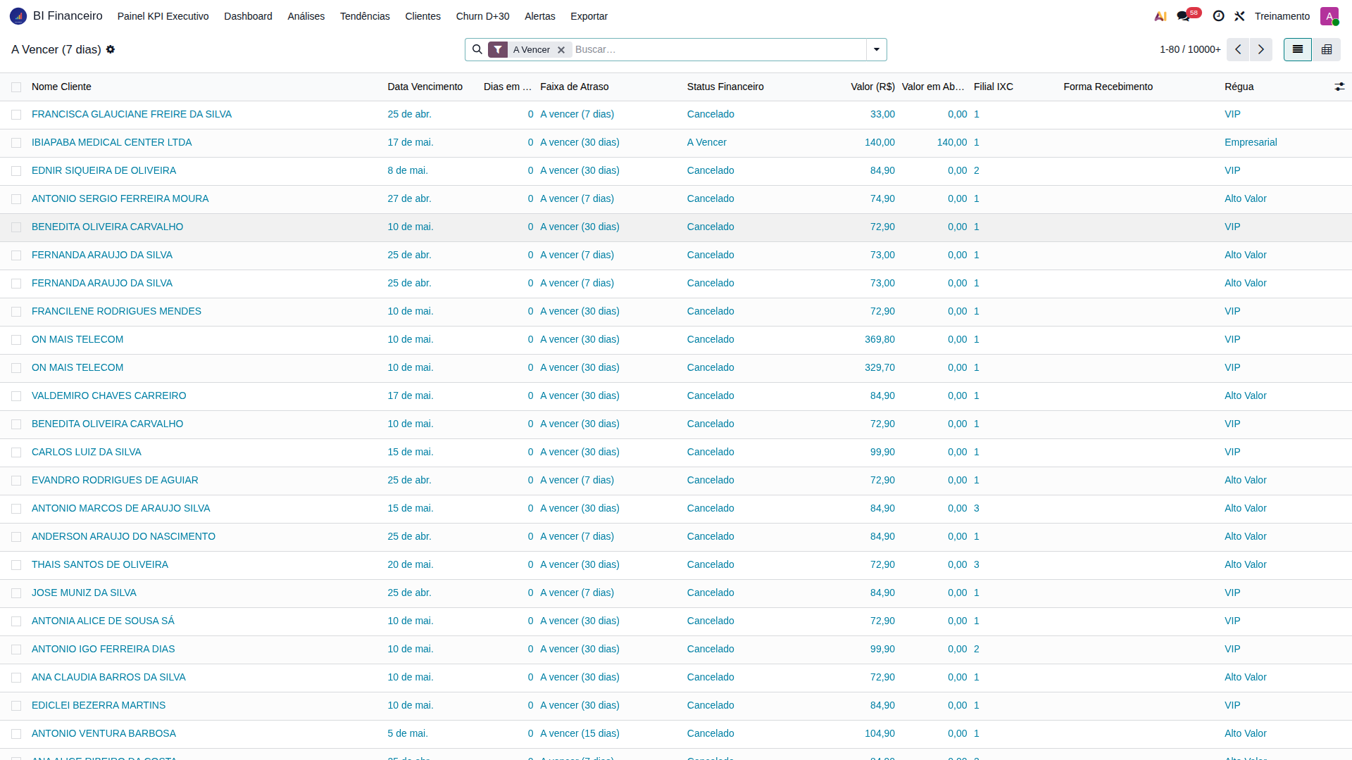The image size is (1352, 760).
Task: Sort by Filial IXC column header
Action: [x=994, y=87]
